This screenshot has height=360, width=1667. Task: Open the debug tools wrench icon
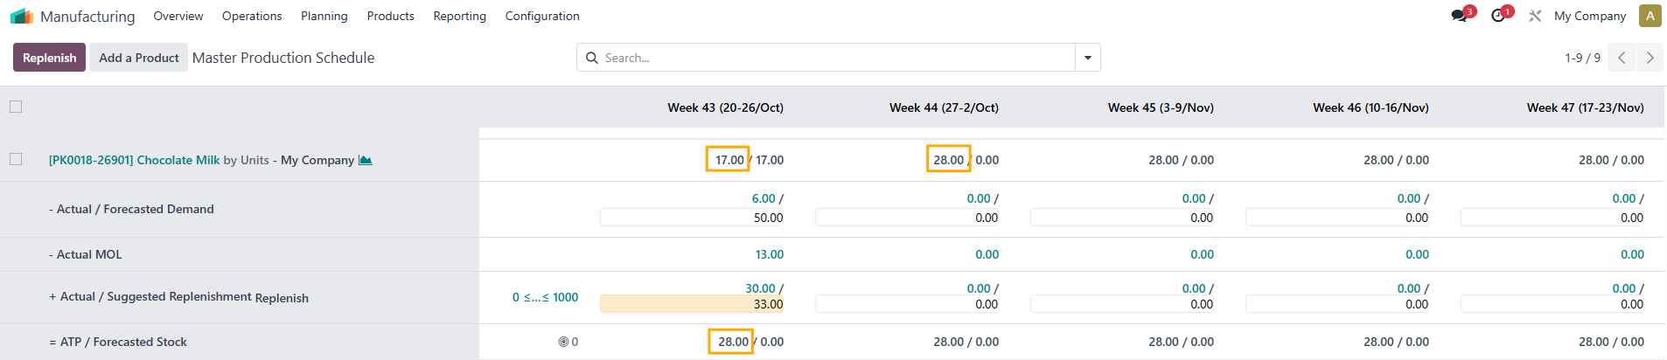coord(1535,16)
